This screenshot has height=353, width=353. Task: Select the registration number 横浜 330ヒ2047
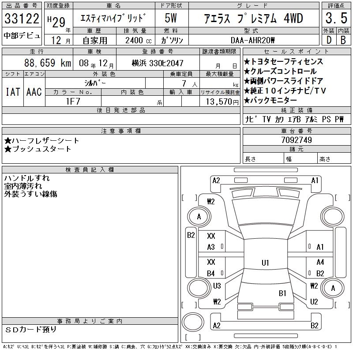click(158, 63)
